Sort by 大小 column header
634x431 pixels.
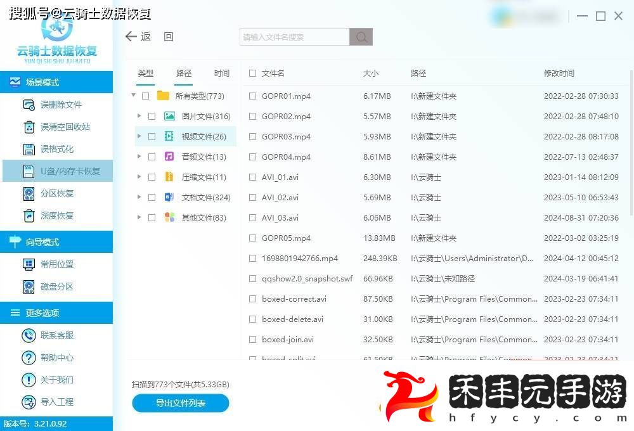[x=370, y=73]
